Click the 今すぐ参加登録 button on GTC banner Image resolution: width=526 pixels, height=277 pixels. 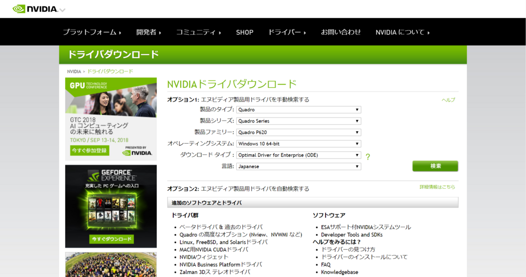(x=89, y=150)
